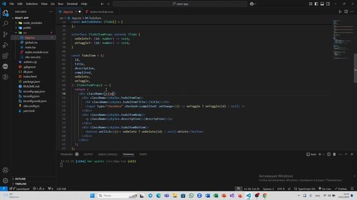
Task: Split the terminal panel
Action: coord(329,154)
